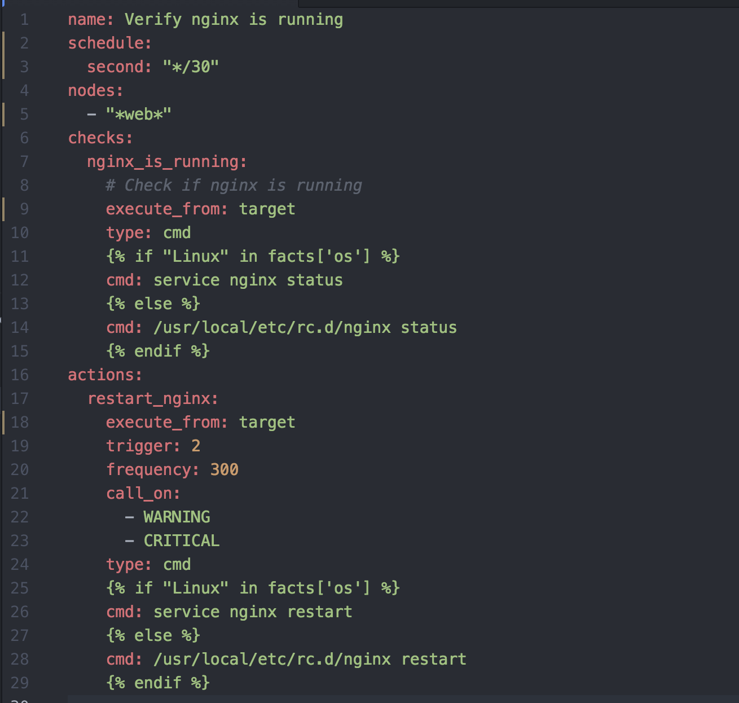Screen dimensions: 739x703
Task: Click 'service nginx restart' command
Action: point(253,612)
